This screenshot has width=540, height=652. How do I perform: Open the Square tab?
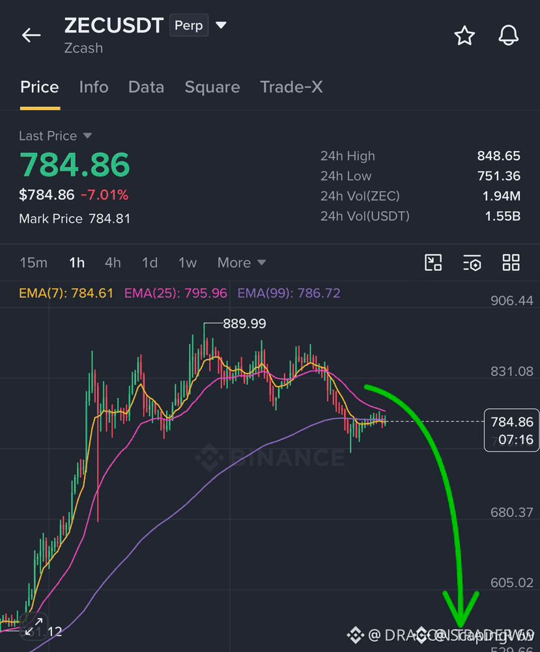click(212, 87)
